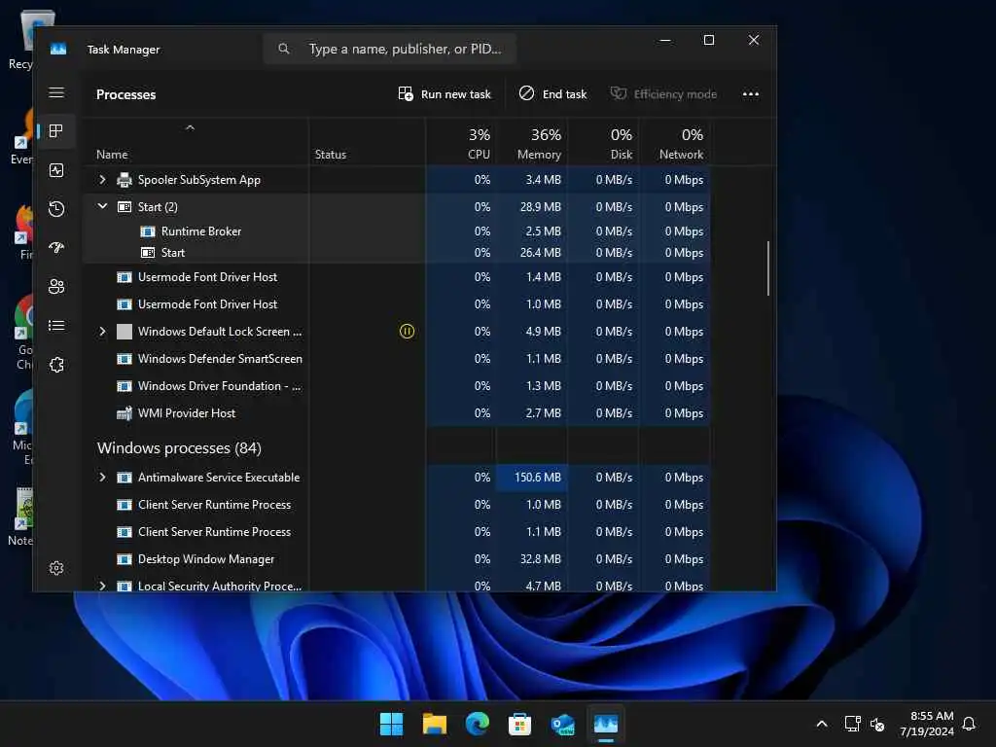Viewport: 996px width, 747px height.
Task: Click the muted volume tray icon
Action: pos(877,724)
